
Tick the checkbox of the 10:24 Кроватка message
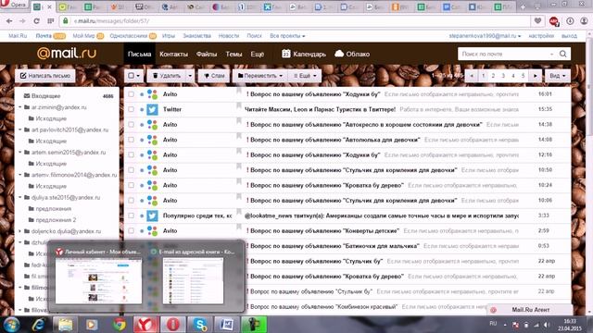131,185
